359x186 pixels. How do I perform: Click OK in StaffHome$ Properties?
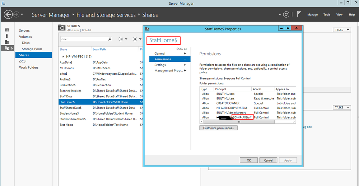coord(249,161)
